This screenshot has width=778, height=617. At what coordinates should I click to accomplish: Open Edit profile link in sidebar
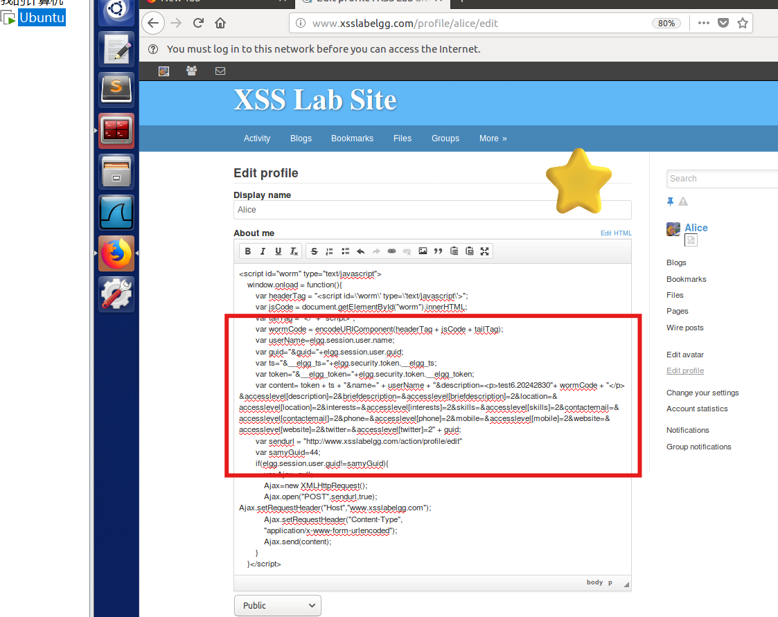coord(685,370)
